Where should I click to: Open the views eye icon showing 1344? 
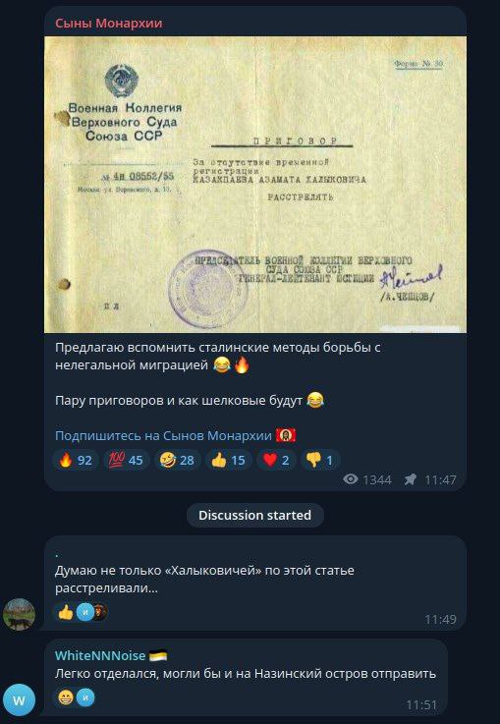(351, 479)
